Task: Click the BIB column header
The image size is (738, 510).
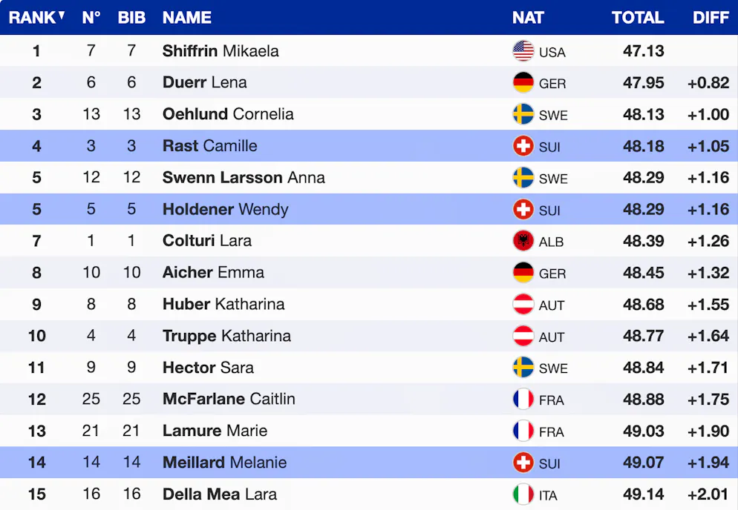Action: point(131,18)
